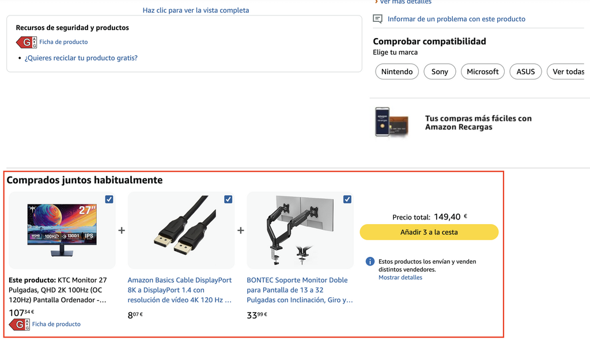
Task: Click Mostrar detalles under seller note
Action: [x=400, y=277]
